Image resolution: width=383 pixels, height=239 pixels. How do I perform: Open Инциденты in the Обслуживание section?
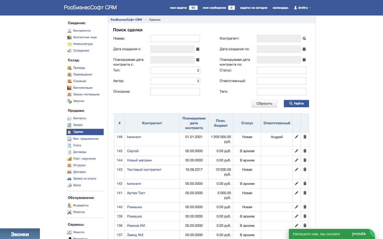pos(81,205)
